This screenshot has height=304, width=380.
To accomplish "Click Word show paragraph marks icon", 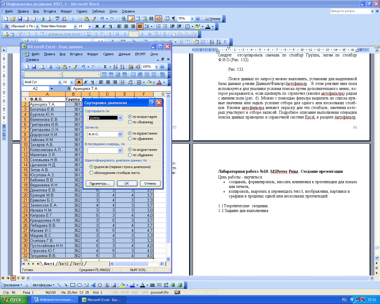I will pyautogui.click(x=174, y=19).
